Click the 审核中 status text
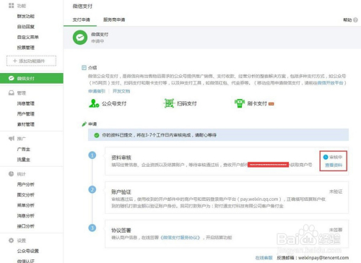The height and width of the screenshot is (263, 361). point(336,158)
